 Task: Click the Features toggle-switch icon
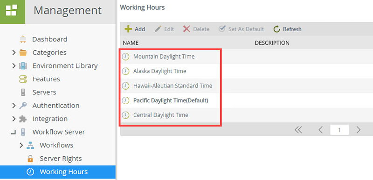23,79
